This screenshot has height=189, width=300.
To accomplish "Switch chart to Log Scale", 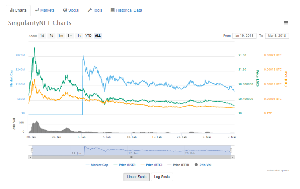I will pos(162,177).
